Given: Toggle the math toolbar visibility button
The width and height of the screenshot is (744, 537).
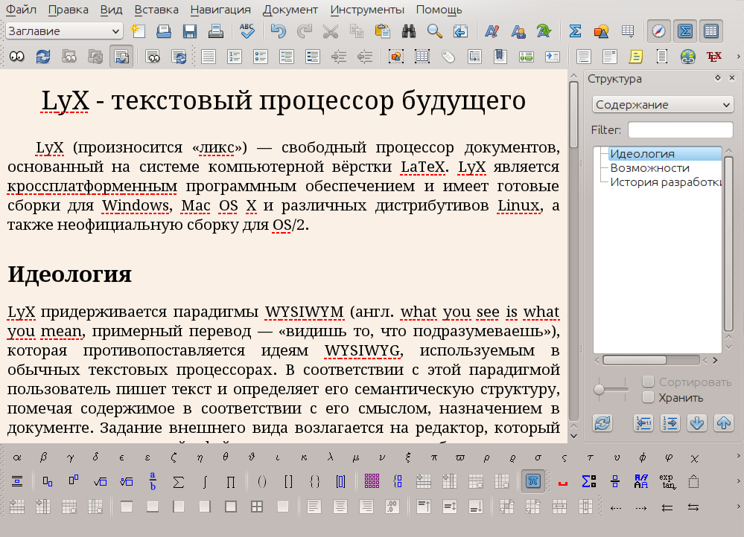Looking at the screenshot, I should (x=685, y=32).
